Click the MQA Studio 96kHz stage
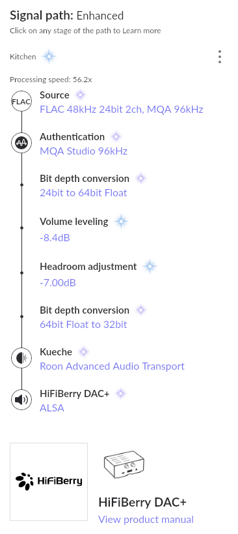The height and width of the screenshot is (534, 238). tap(83, 151)
